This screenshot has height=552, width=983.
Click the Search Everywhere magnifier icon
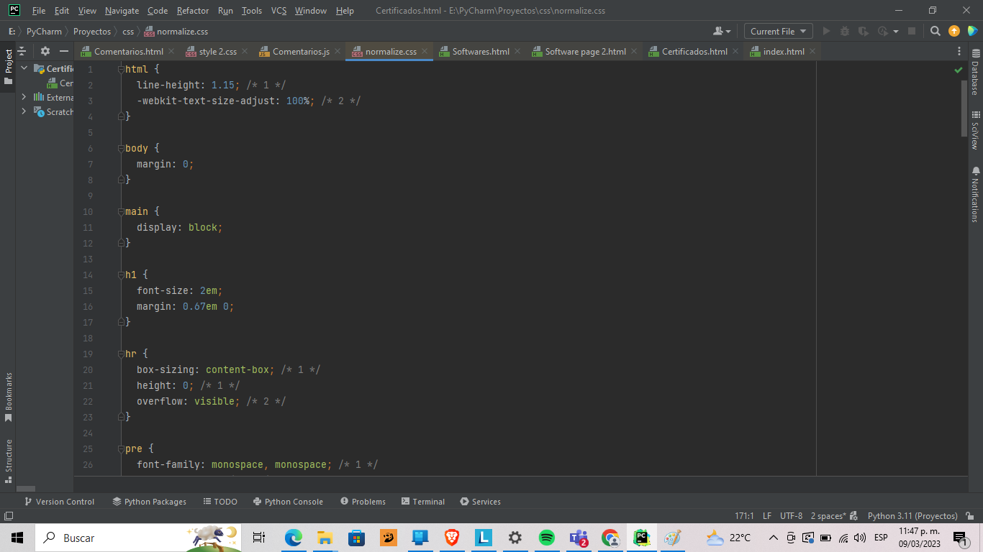point(935,31)
